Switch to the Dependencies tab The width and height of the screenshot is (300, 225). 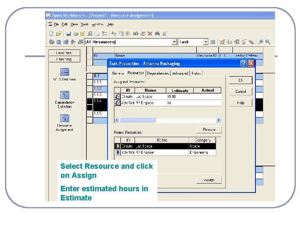click(158, 73)
